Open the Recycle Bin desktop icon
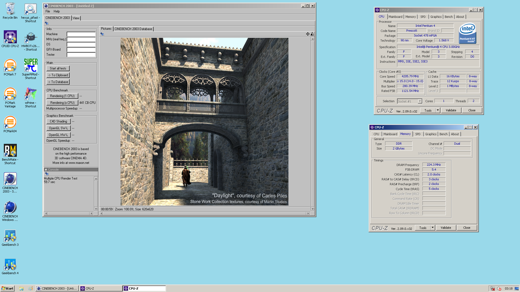Viewport: 520px width, 292px height. pyautogui.click(x=10, y=11)
